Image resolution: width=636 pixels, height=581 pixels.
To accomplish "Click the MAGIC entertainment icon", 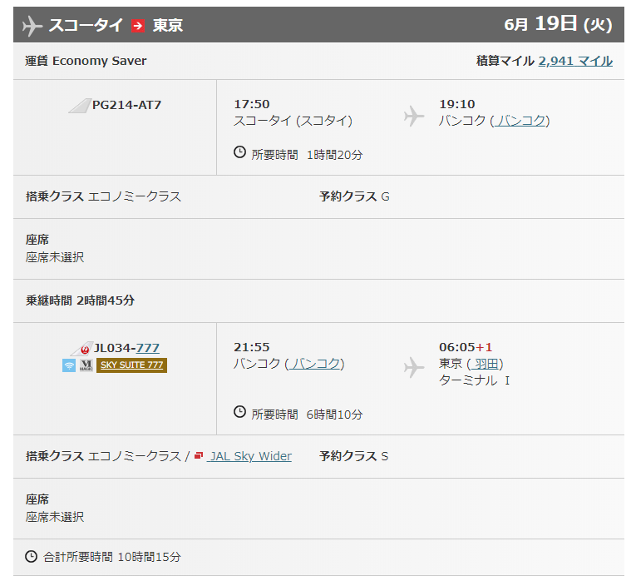I will [86, 365].
